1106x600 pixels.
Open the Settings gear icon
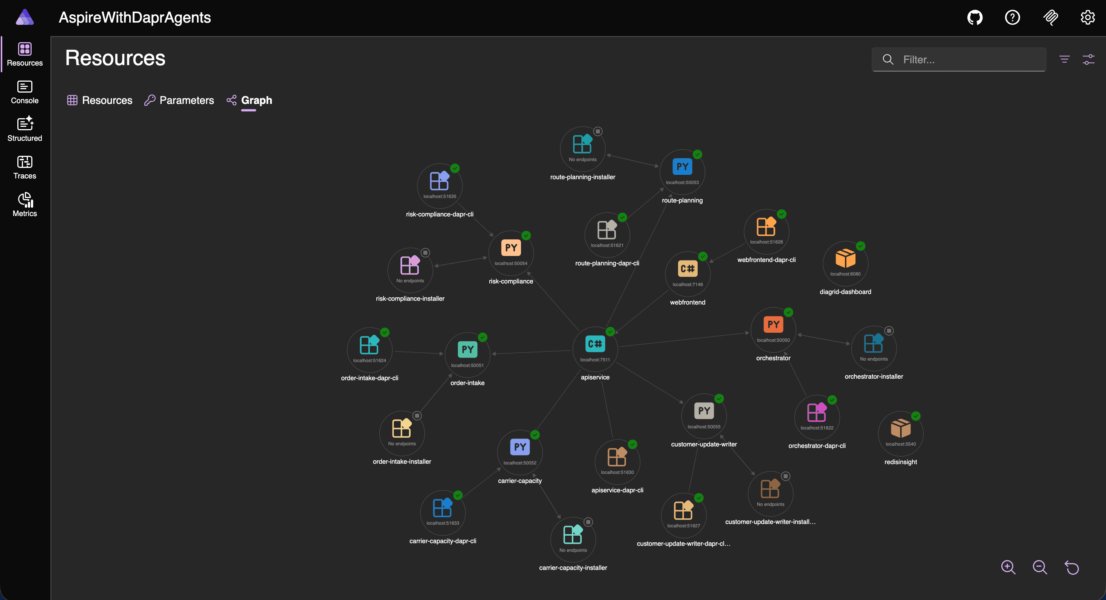[x=1088, y=18]
